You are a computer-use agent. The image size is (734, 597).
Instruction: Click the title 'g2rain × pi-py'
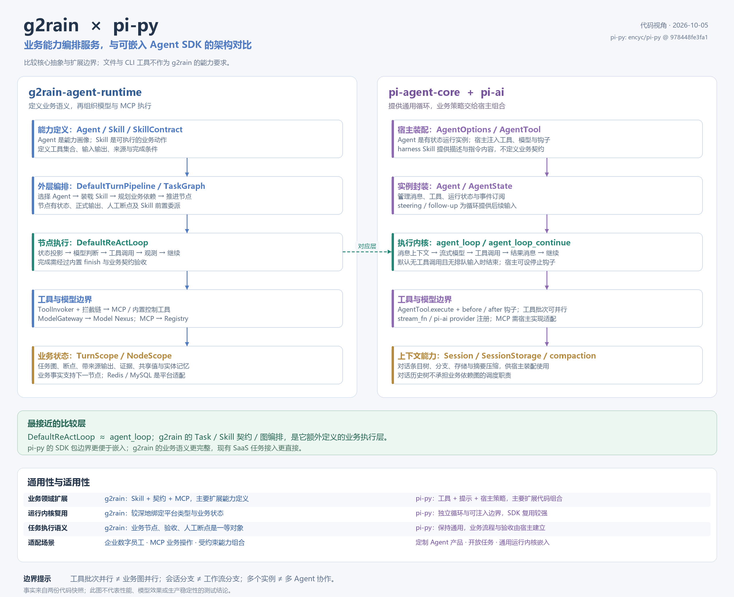(91, 26)
